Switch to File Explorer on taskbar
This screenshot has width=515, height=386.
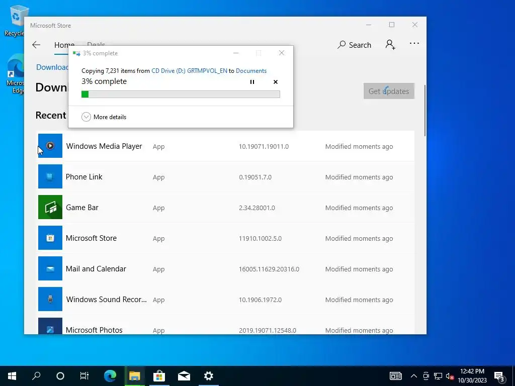click(x=135, y=376)
